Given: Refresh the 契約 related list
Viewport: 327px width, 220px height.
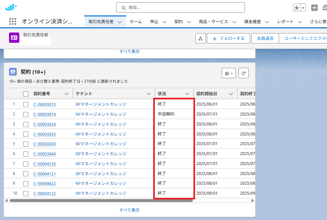Looking at the screenshot, I should (x=244, y=73).
